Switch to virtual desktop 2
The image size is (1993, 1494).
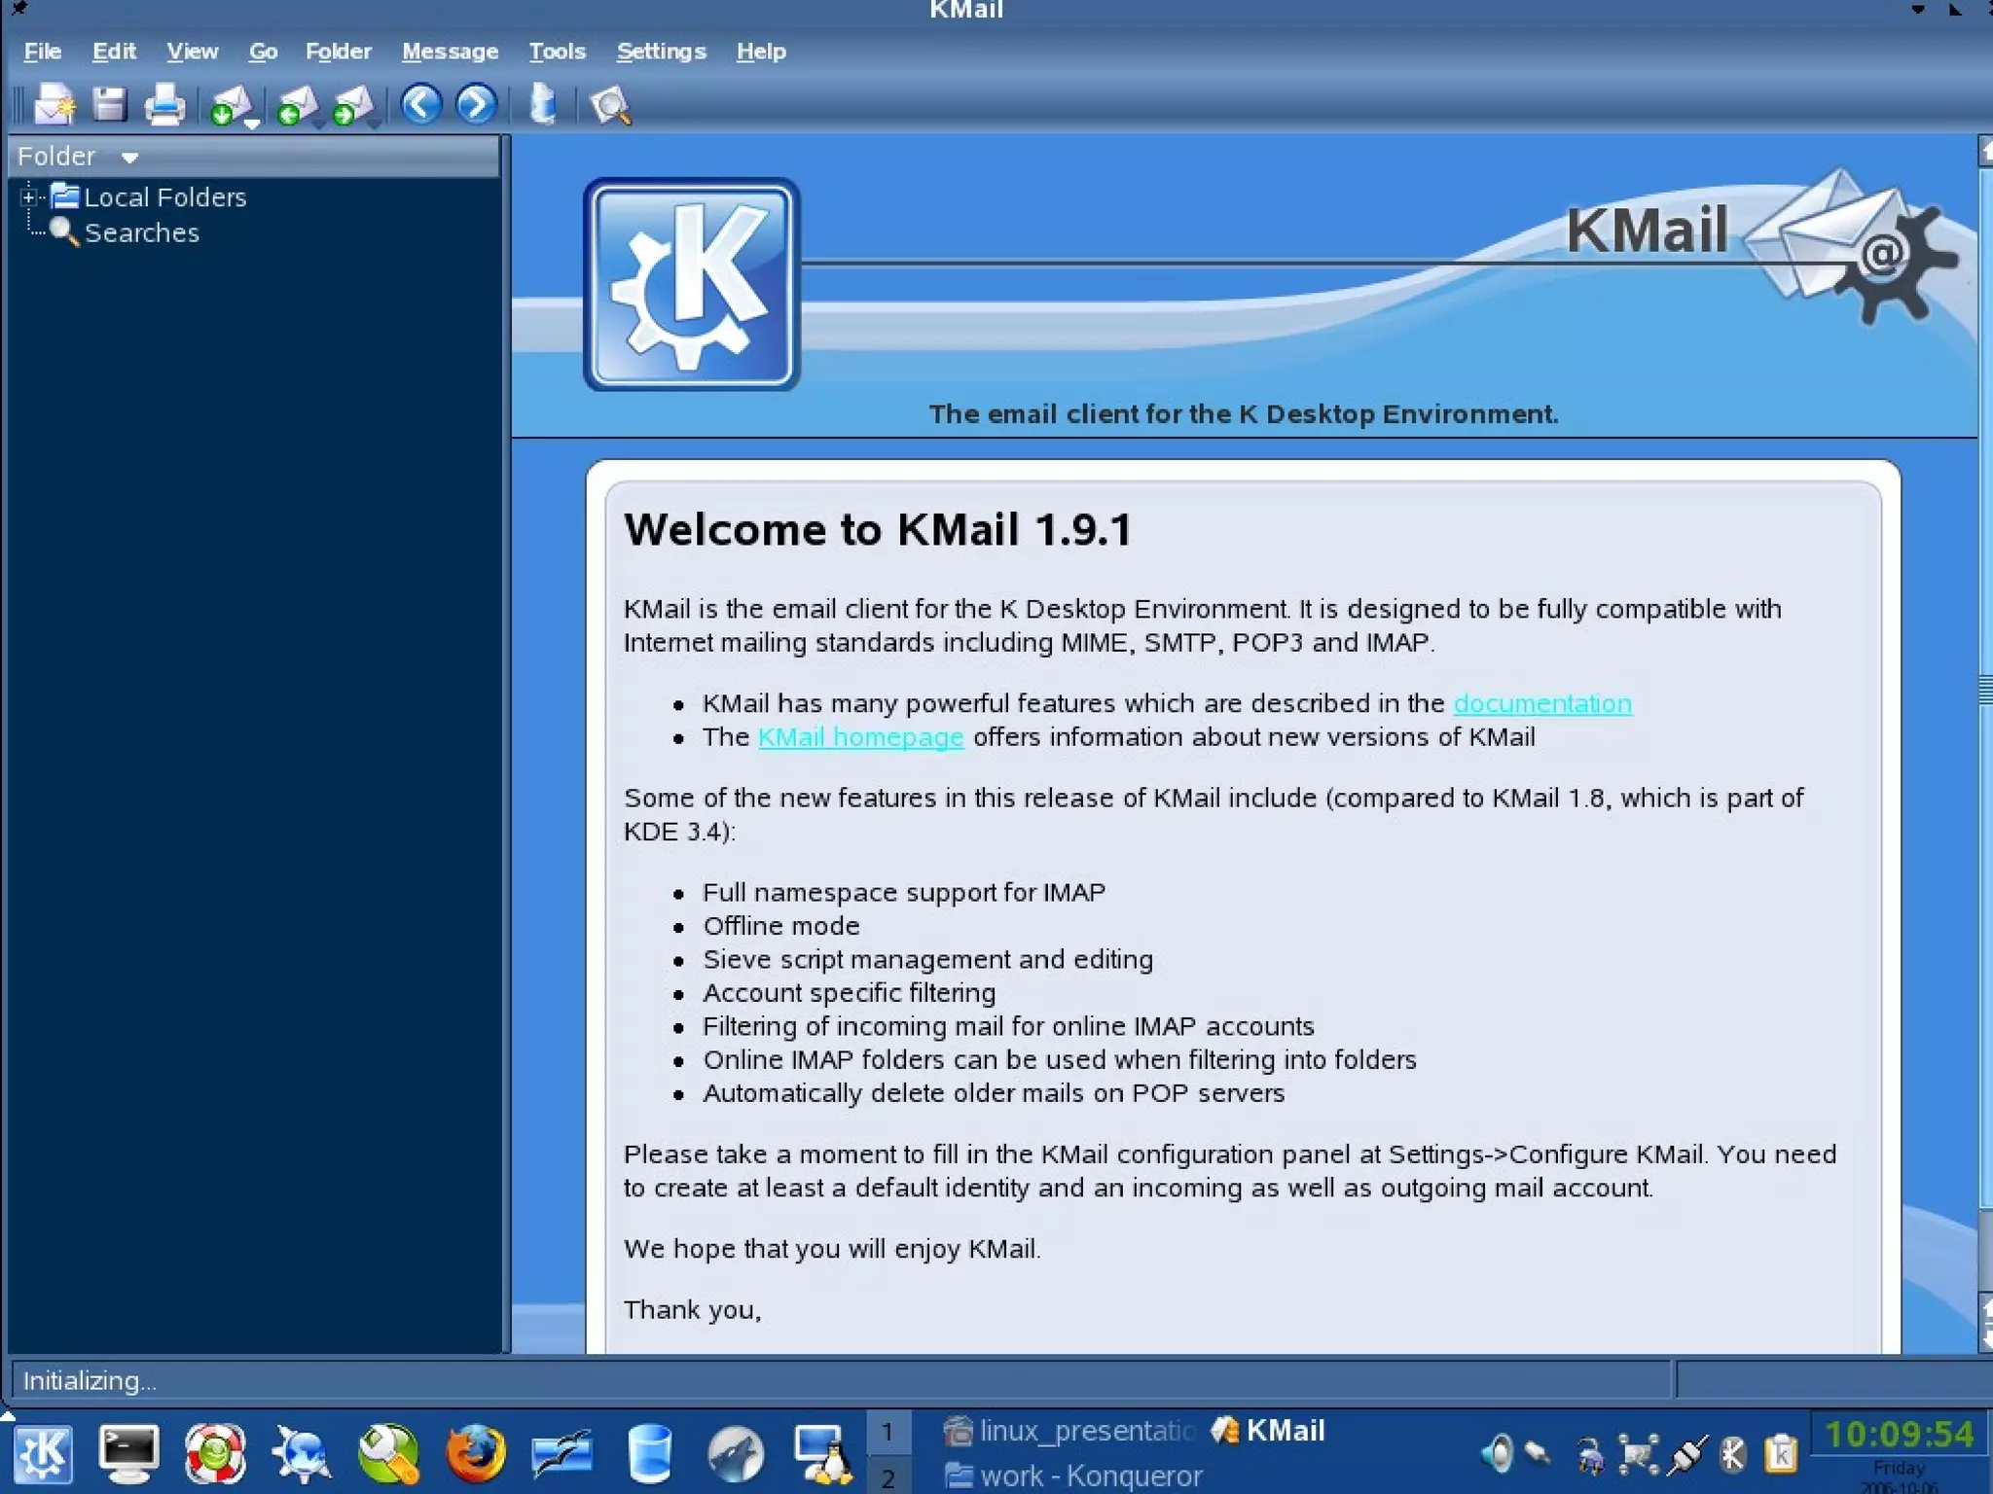[888, 1476]
